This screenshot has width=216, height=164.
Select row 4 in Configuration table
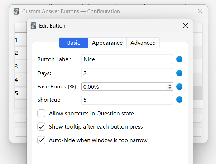[20, 80]
